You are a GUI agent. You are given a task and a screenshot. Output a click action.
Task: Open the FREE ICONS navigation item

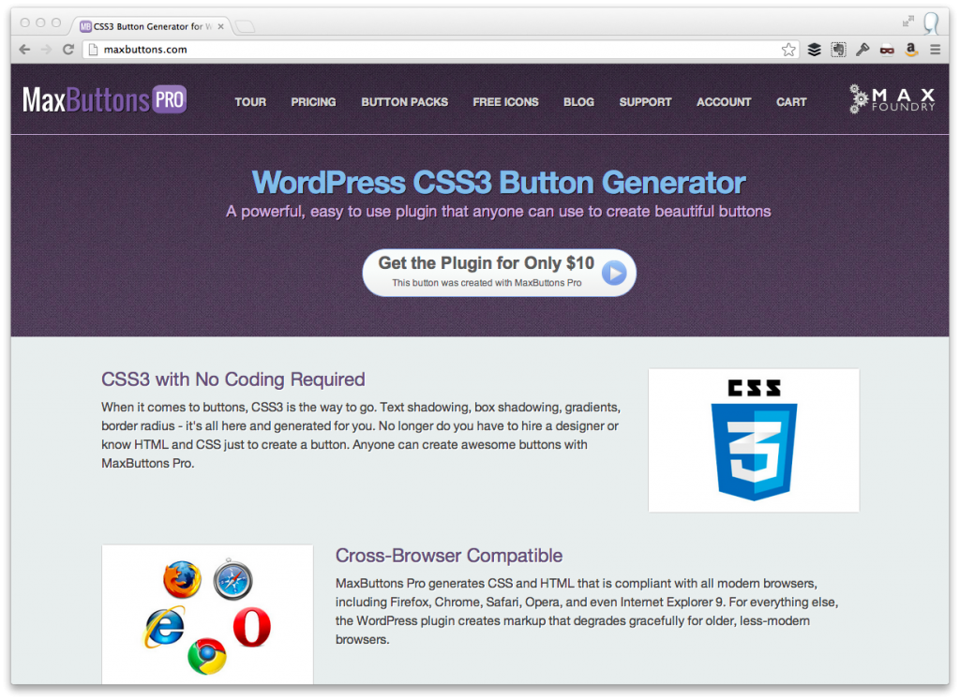click(x=505, y=102)
